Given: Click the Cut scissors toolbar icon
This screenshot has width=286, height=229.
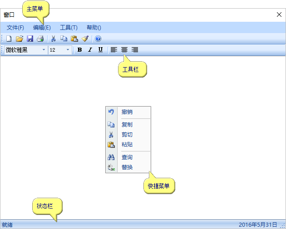Looking at the screenshot, I should pos(53,39).
